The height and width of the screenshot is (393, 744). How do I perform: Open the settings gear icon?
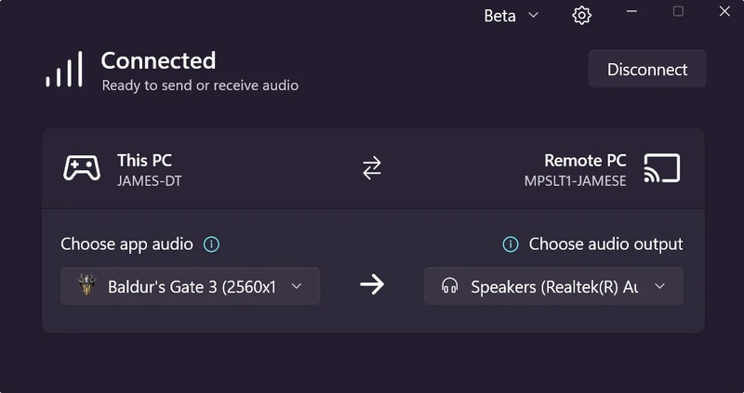tap(582, 16)
